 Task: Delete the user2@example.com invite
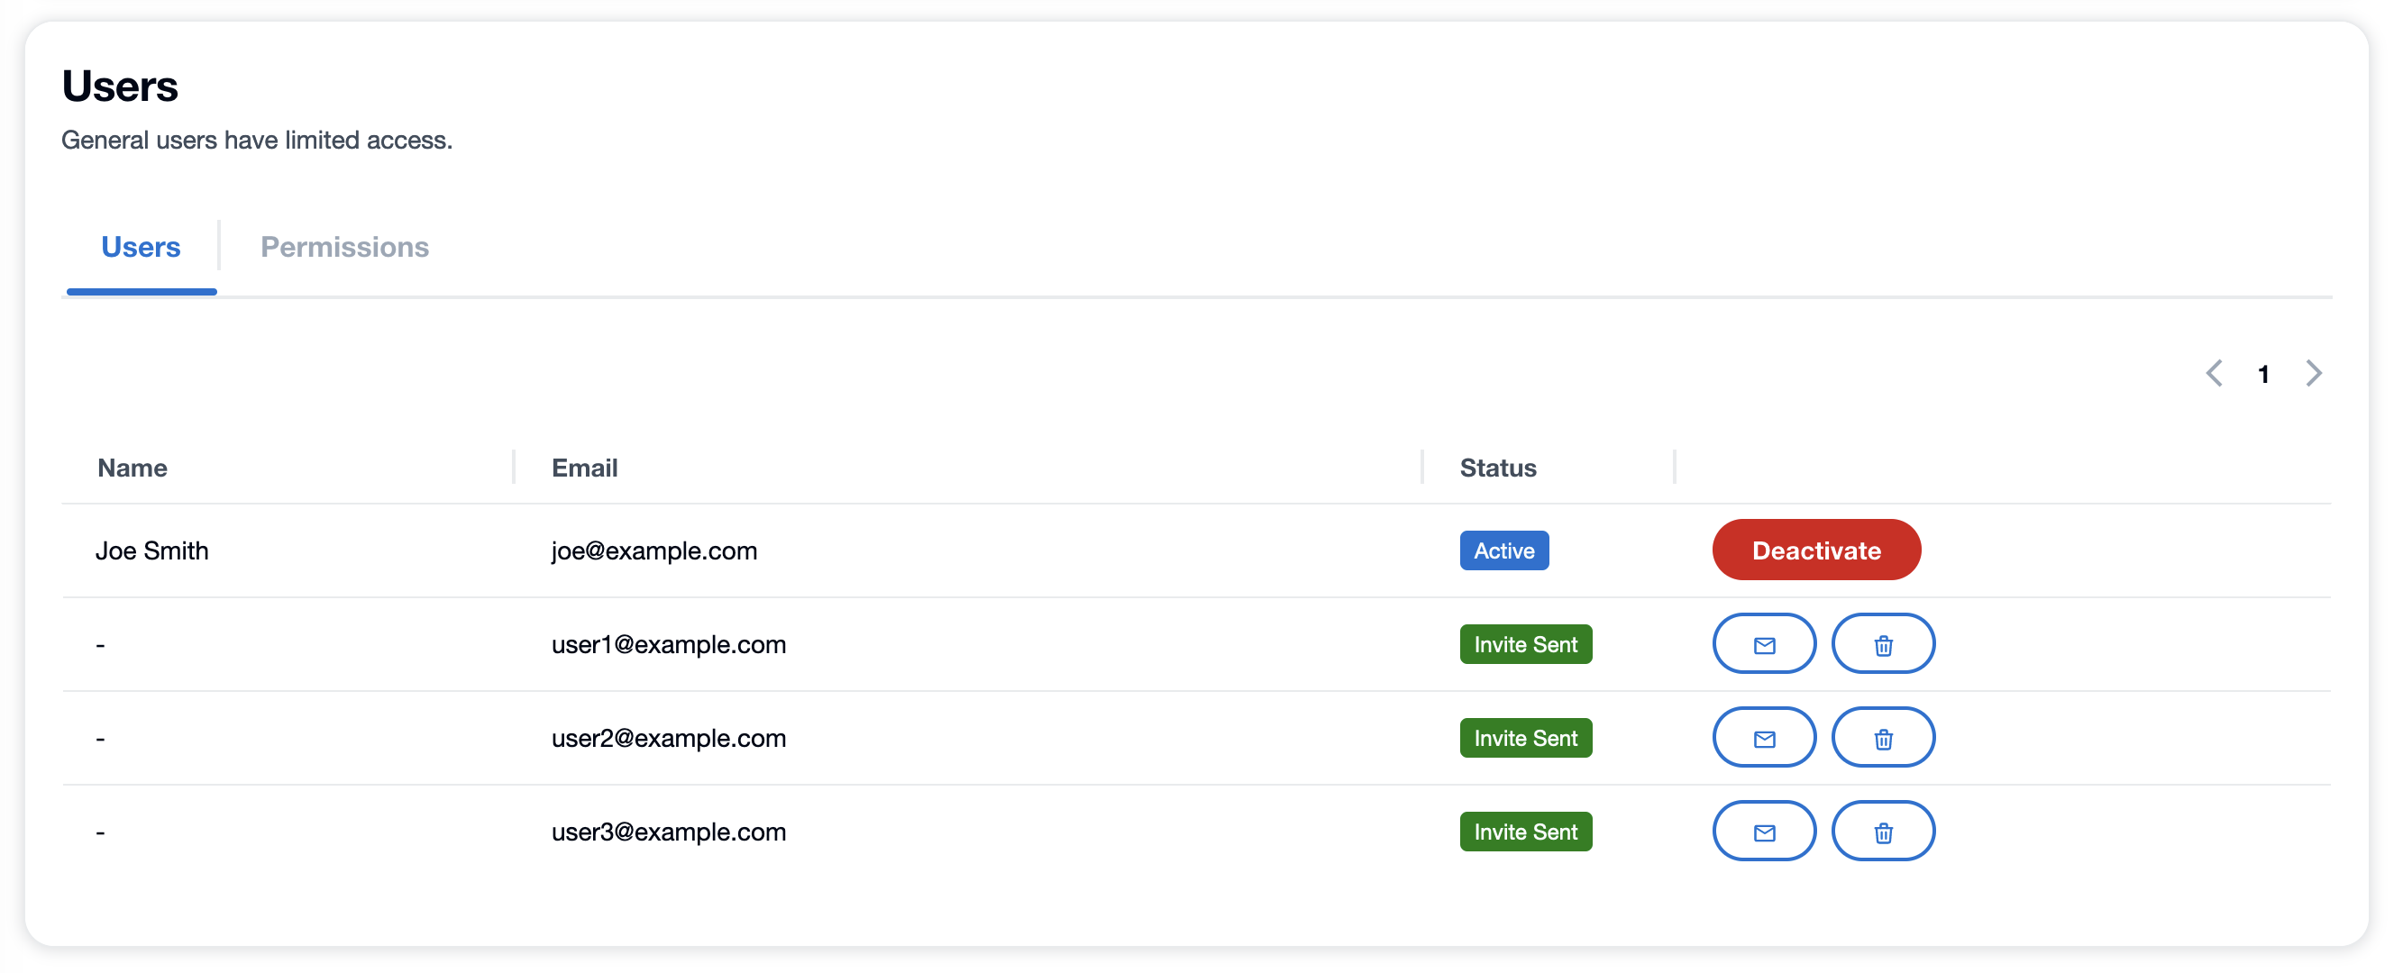pyautogui.click(x=1884, y=738)
